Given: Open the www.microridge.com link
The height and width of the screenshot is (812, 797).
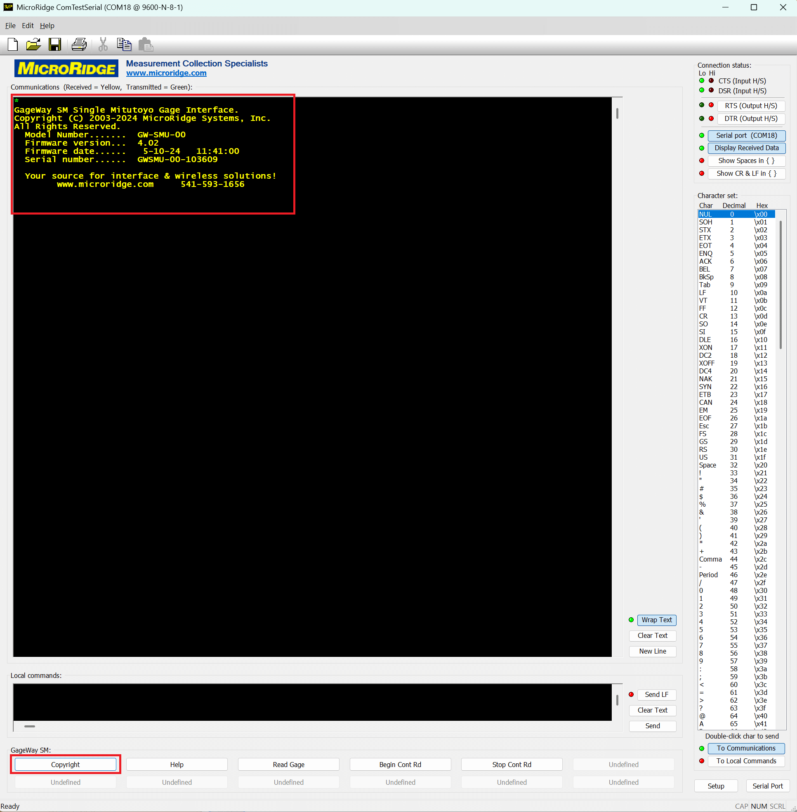Looking at the screenshot, I should click(166, 73).
